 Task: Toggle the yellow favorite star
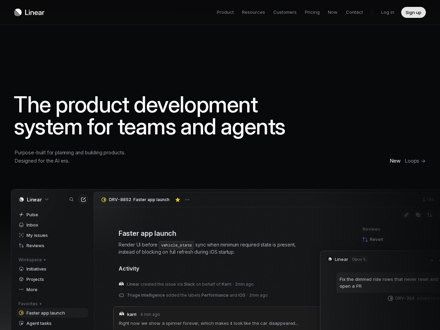(x=178, y=200)
